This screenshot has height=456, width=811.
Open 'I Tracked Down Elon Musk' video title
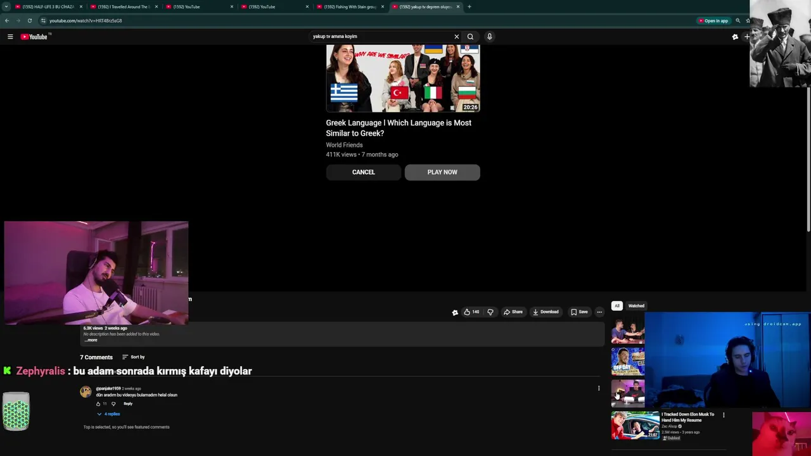pos(687,417)
